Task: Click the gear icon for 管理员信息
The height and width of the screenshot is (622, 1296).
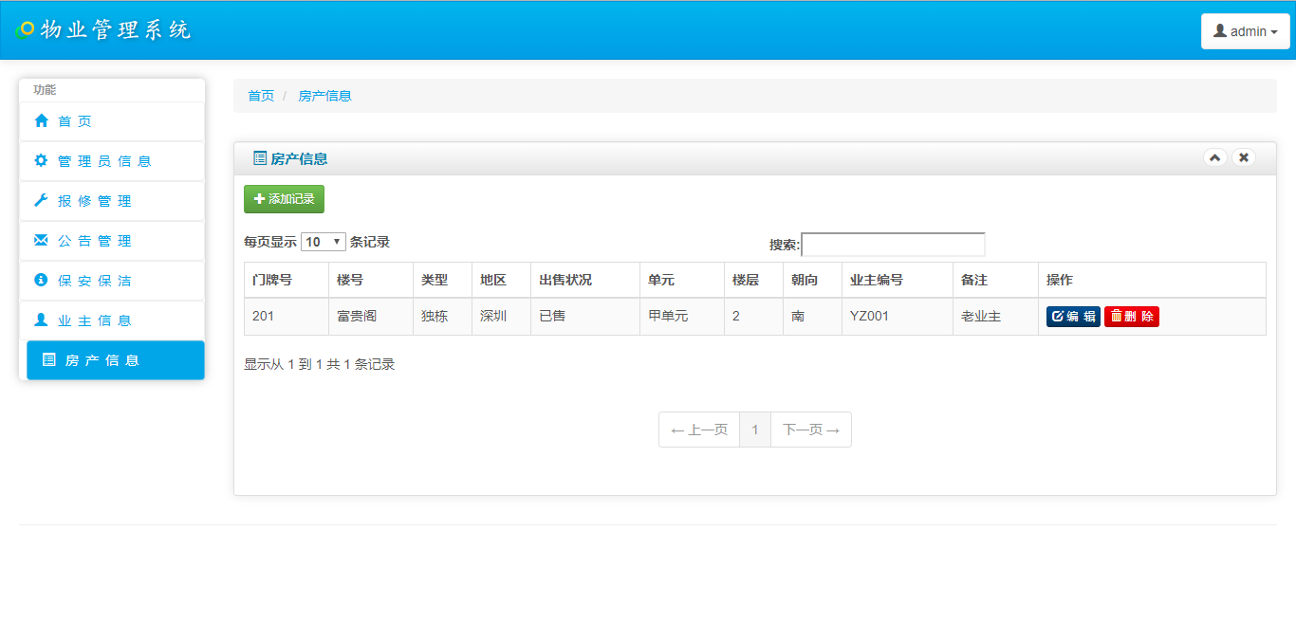Action: (x=41, y=161)
